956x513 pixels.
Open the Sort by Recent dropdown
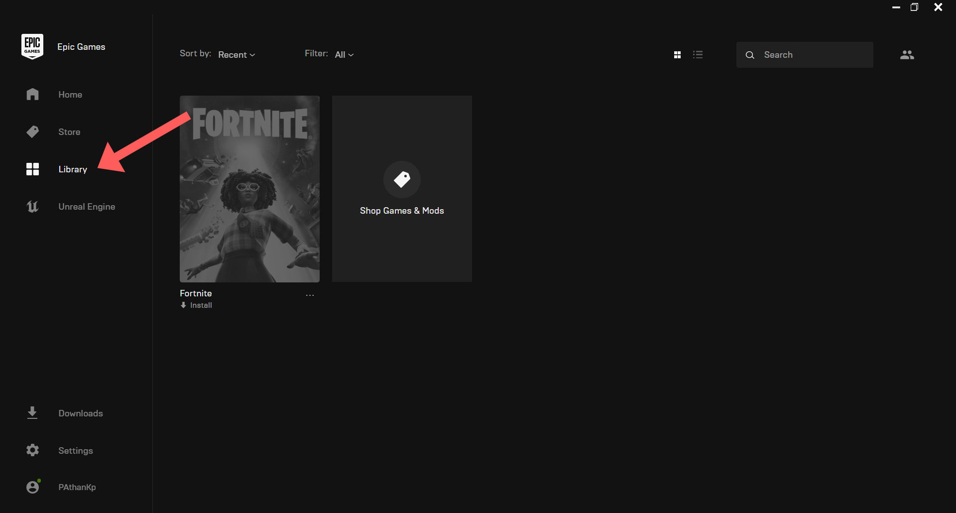[x=236, y=54]
